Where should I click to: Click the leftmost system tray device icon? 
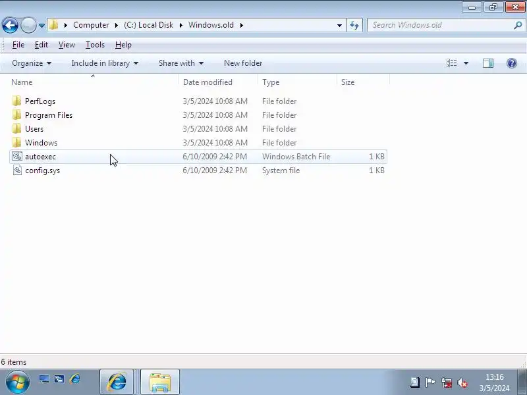[x=415, y=382]
